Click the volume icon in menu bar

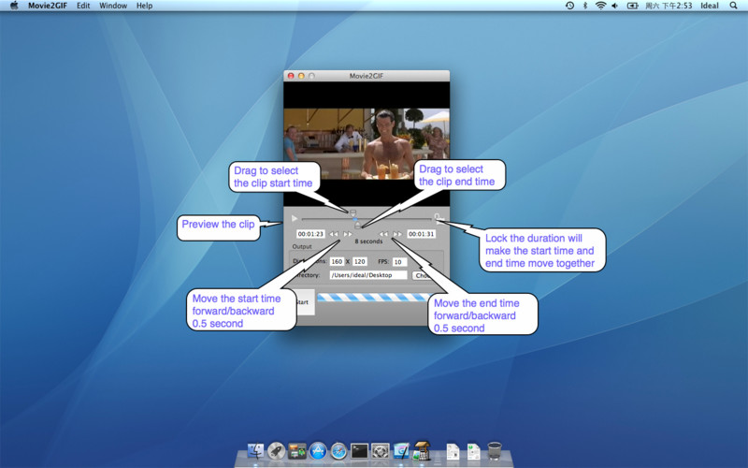[615, 6]
